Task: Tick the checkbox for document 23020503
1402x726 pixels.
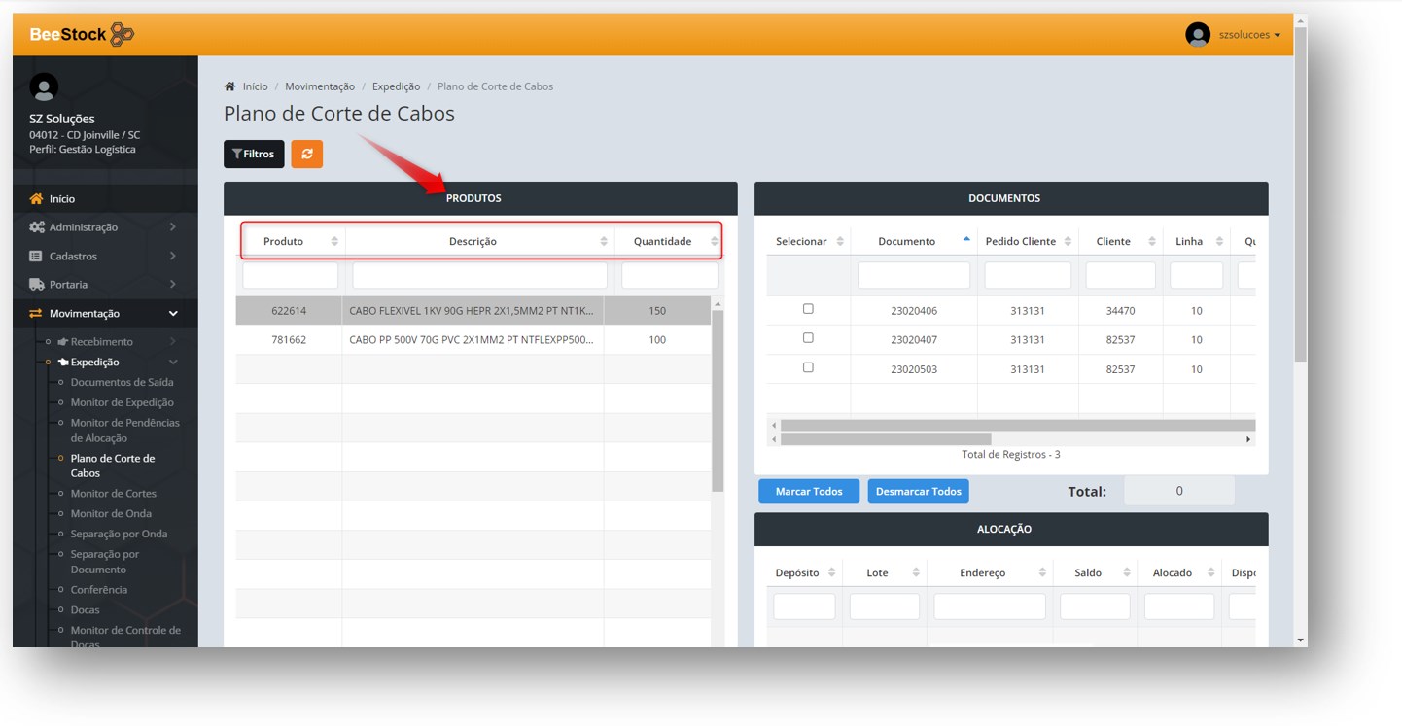Action: pyautogui.click(x=808, y=367)
